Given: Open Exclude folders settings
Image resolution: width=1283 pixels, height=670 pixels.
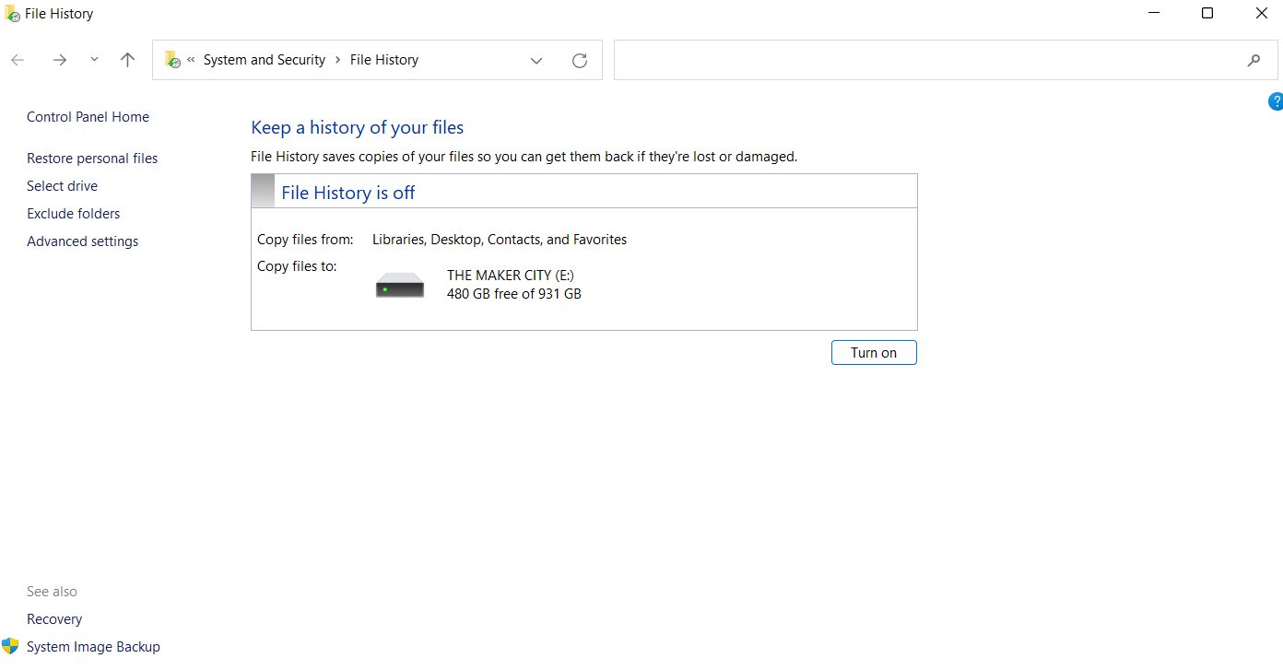Looking at the screenshot, I should (x=74, y=214).
